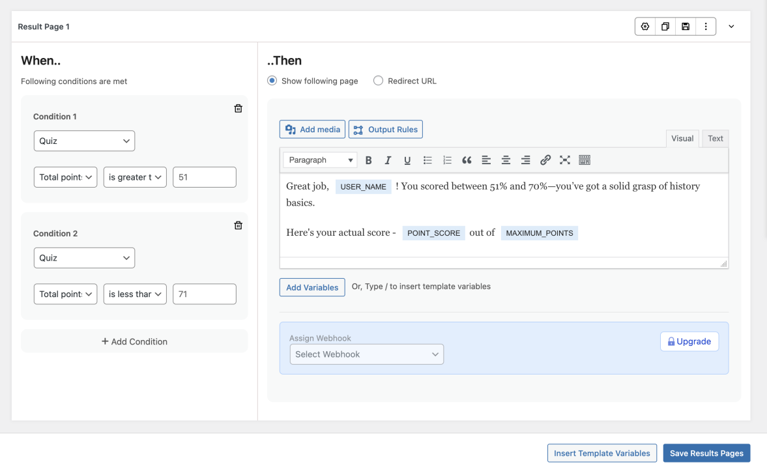Select the Show following page option
Viewport: 767px width, 469px height.
tap(271, 81)
